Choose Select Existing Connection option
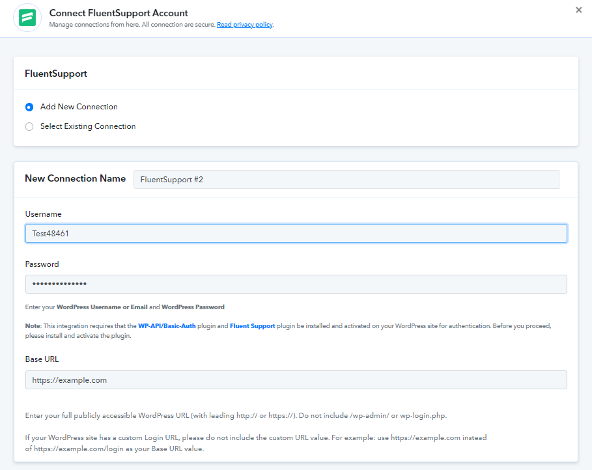The height and width of the screenshot is (470, 592). pos(29,126)
